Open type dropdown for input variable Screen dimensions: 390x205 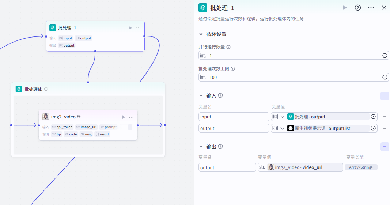(x=278, y=117)
